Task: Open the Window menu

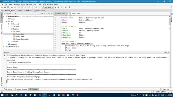Action: coord(50,4)
